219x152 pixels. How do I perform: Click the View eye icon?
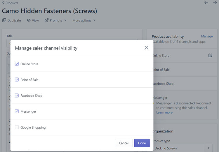29,20
